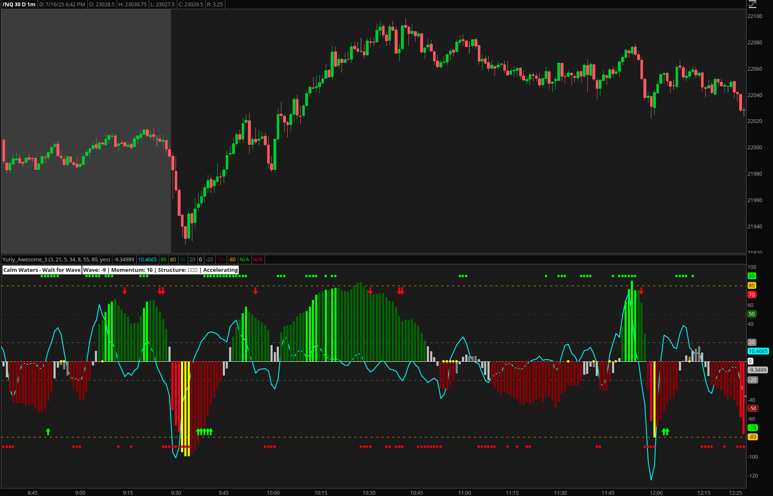Click the 21960 price axis label
The width and height of the screenshot is (773, 496).
click(x=755, y=200)
